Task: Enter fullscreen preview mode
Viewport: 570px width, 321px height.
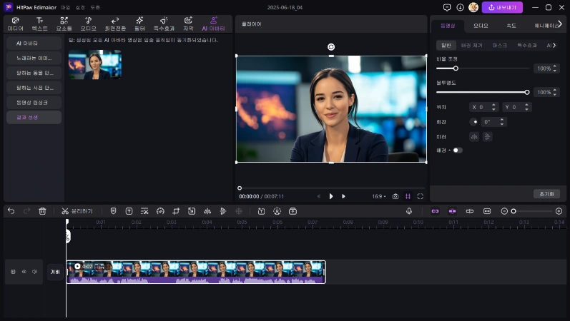Action: click(x=421, y=196)
